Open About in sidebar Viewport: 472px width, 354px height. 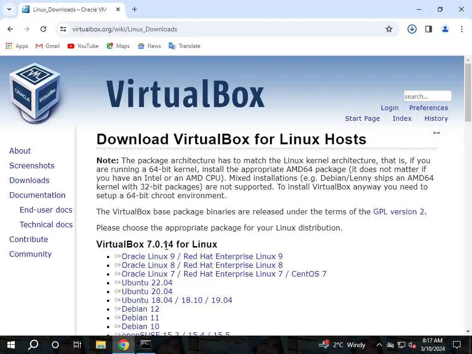point(20,151)
